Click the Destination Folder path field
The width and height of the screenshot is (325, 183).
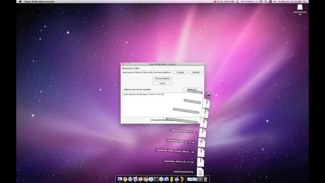click(147, 72)
